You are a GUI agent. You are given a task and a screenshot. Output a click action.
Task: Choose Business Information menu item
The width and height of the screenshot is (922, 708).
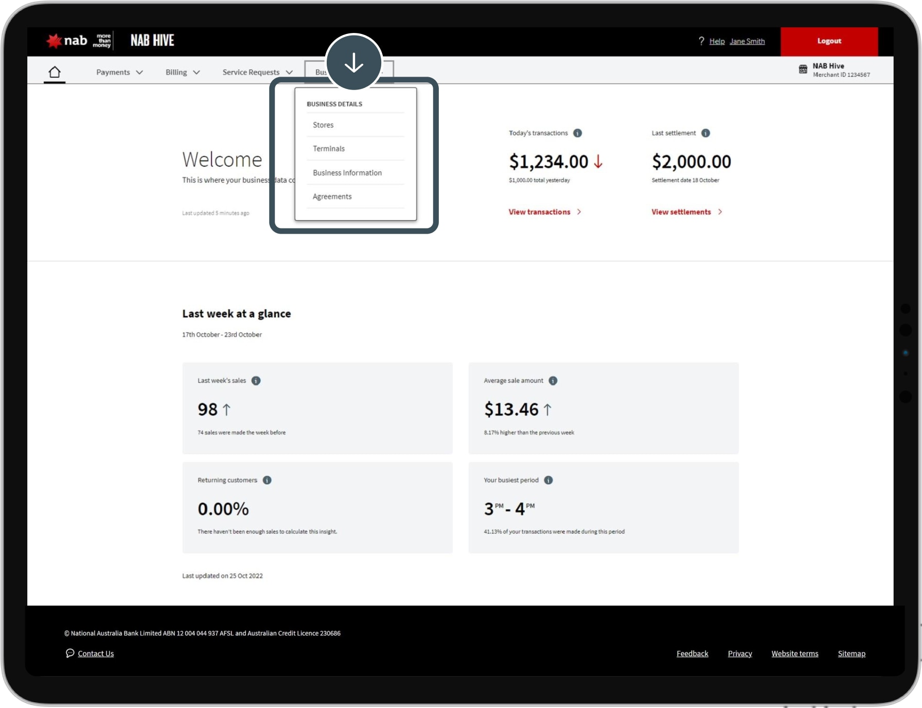[x=347, y=173]
